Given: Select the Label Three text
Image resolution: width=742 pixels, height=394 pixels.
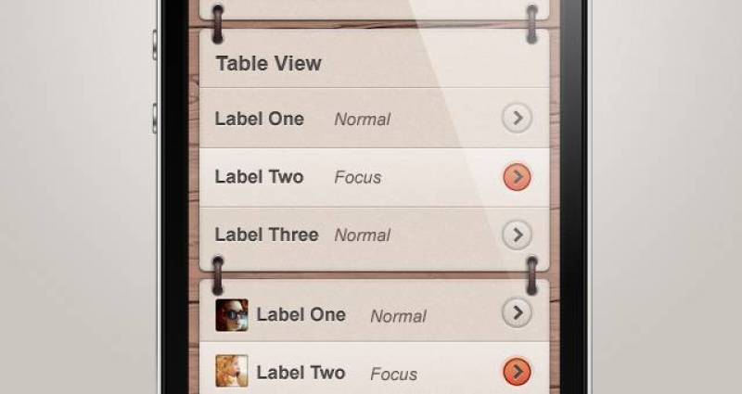Looking at the screenshot, I should (x=266, y=235).
